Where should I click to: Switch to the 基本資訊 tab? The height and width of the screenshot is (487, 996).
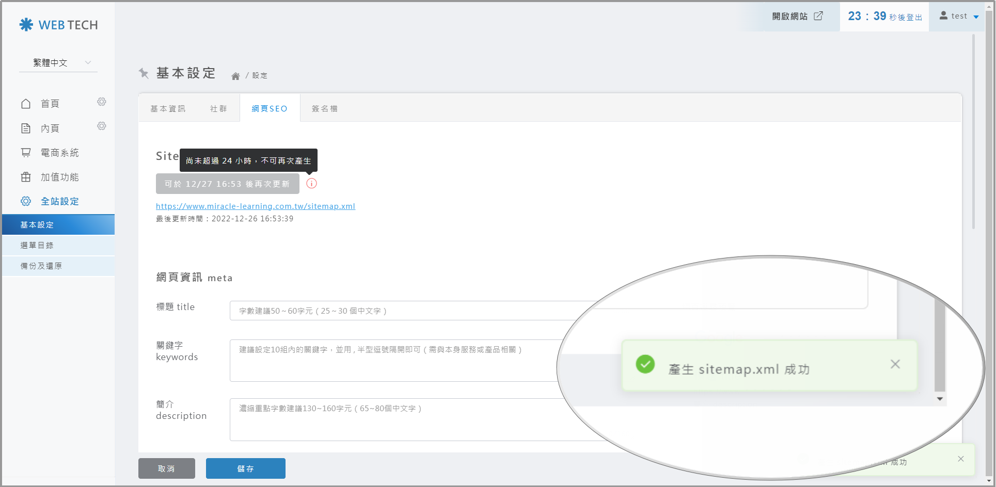coord(168,109)
